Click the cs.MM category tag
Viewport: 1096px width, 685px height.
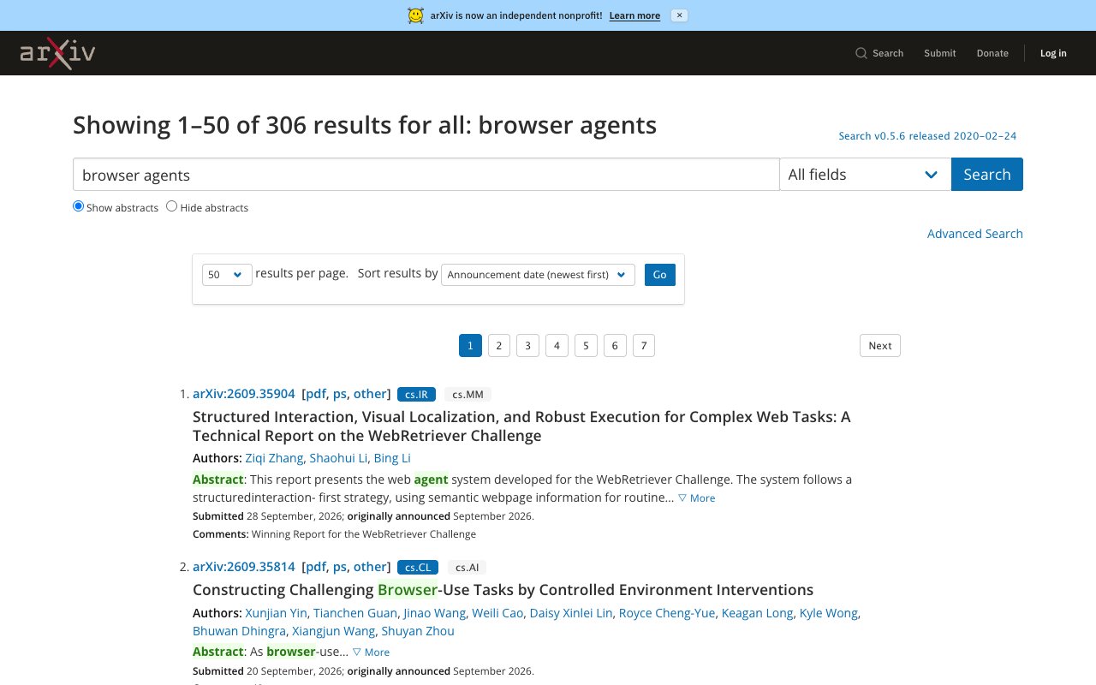tap(468, 395)
